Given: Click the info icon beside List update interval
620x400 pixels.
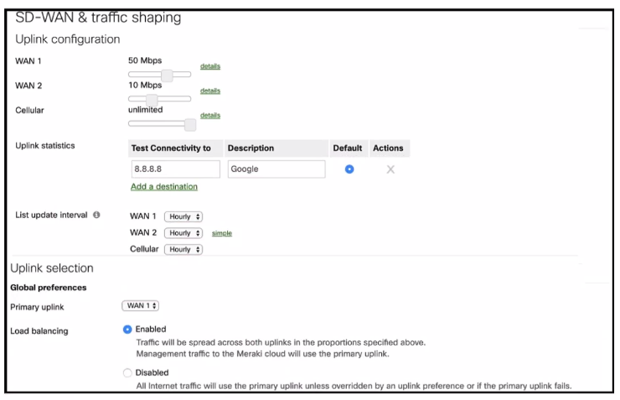Looking at the screenshot, I should pos(96,216).
